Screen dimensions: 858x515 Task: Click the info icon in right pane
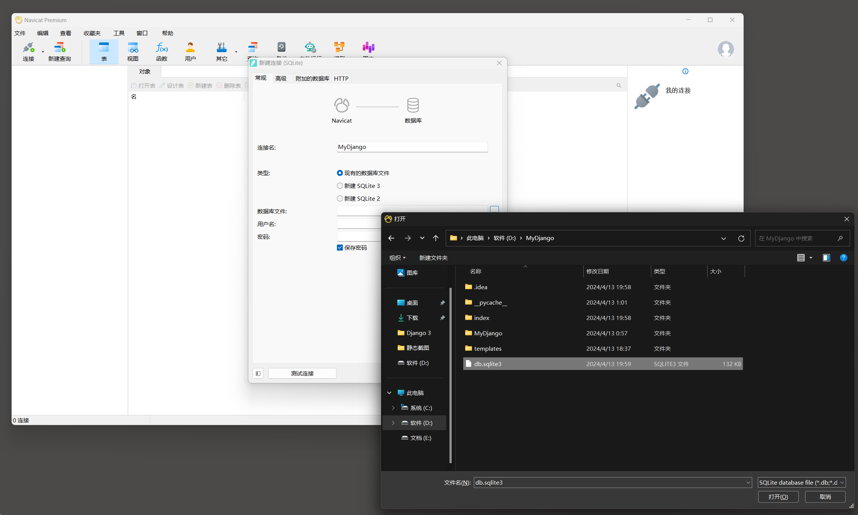(x=685, y=71)
